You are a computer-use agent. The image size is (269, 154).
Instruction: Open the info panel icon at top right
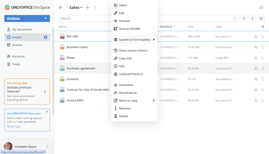(261, 7)
